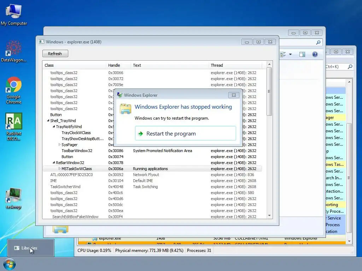
Task: Click the Processes: 31 status bar entry
Action: pyautogui.click(x=199, y=250)
